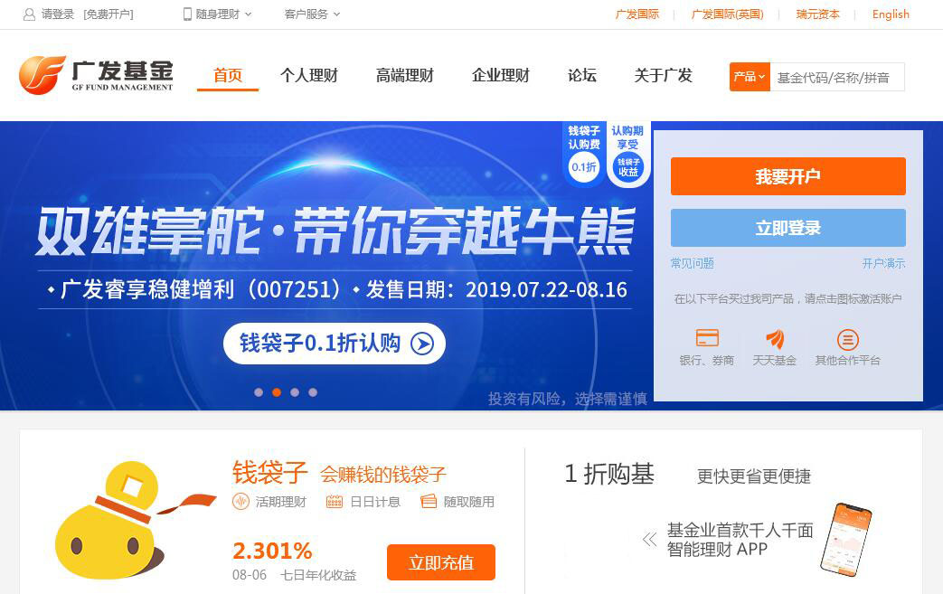Image resolution: width=943 pixels, height=594 pixels.
Task: Select the first banner carousel dot
Action: pyautogui.click(x=259, y=392)
